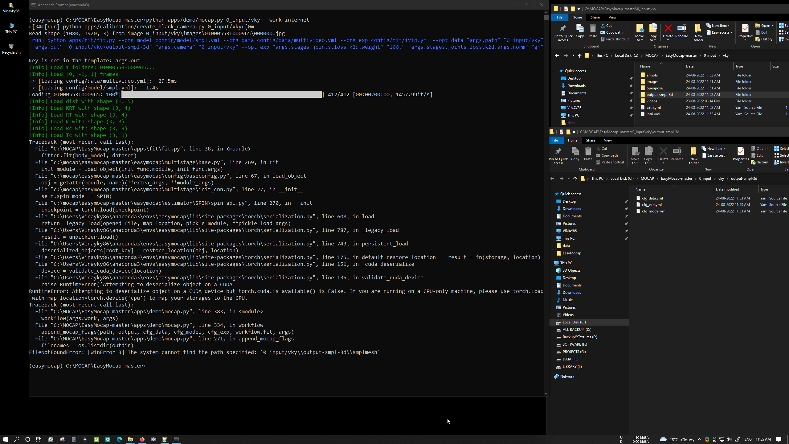Select Cut from the Clipboard group
The image size is (789, 444).
[x=606, y=26]
